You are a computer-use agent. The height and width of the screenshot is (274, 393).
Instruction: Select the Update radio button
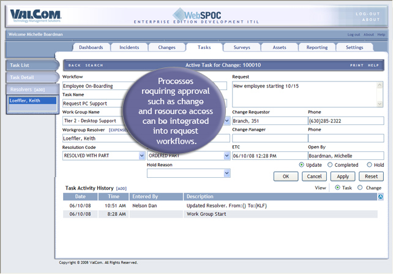(x=302, y=165)
